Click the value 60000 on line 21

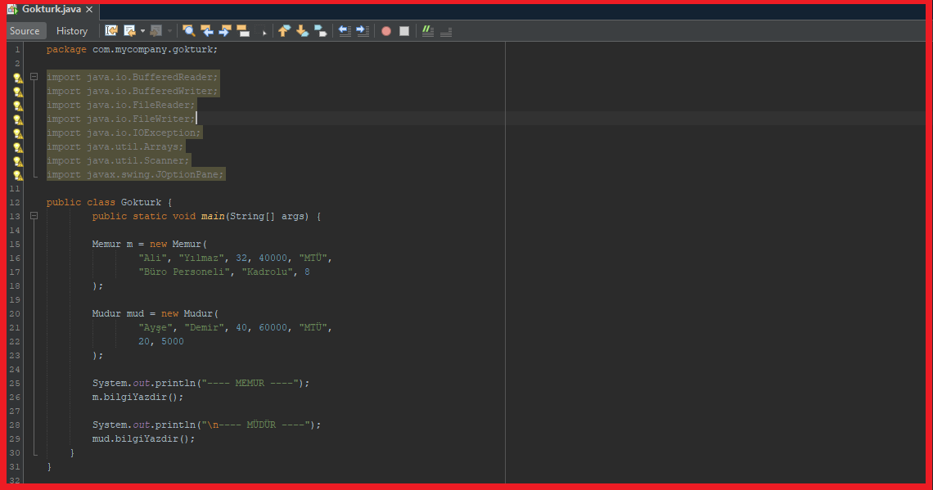(273, 327)
